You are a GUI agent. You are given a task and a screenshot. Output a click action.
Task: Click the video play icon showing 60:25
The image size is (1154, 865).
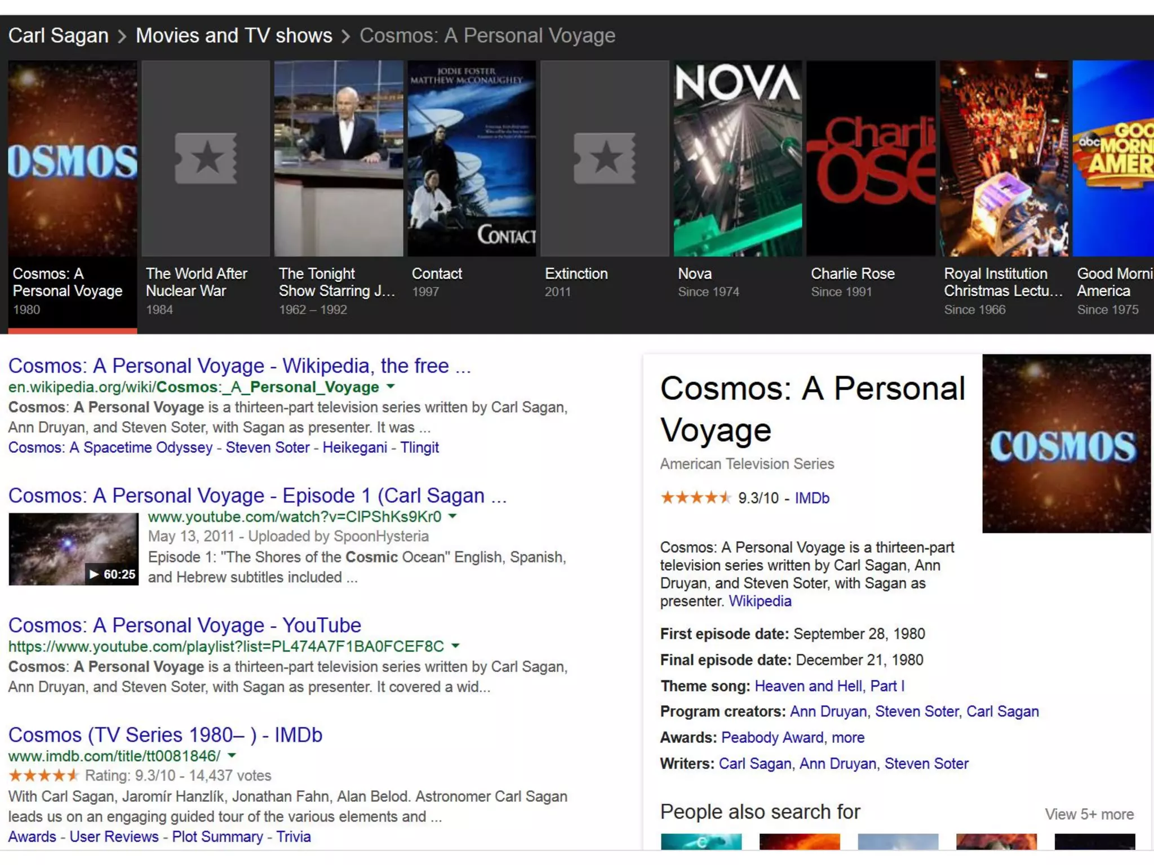(94, 574)
